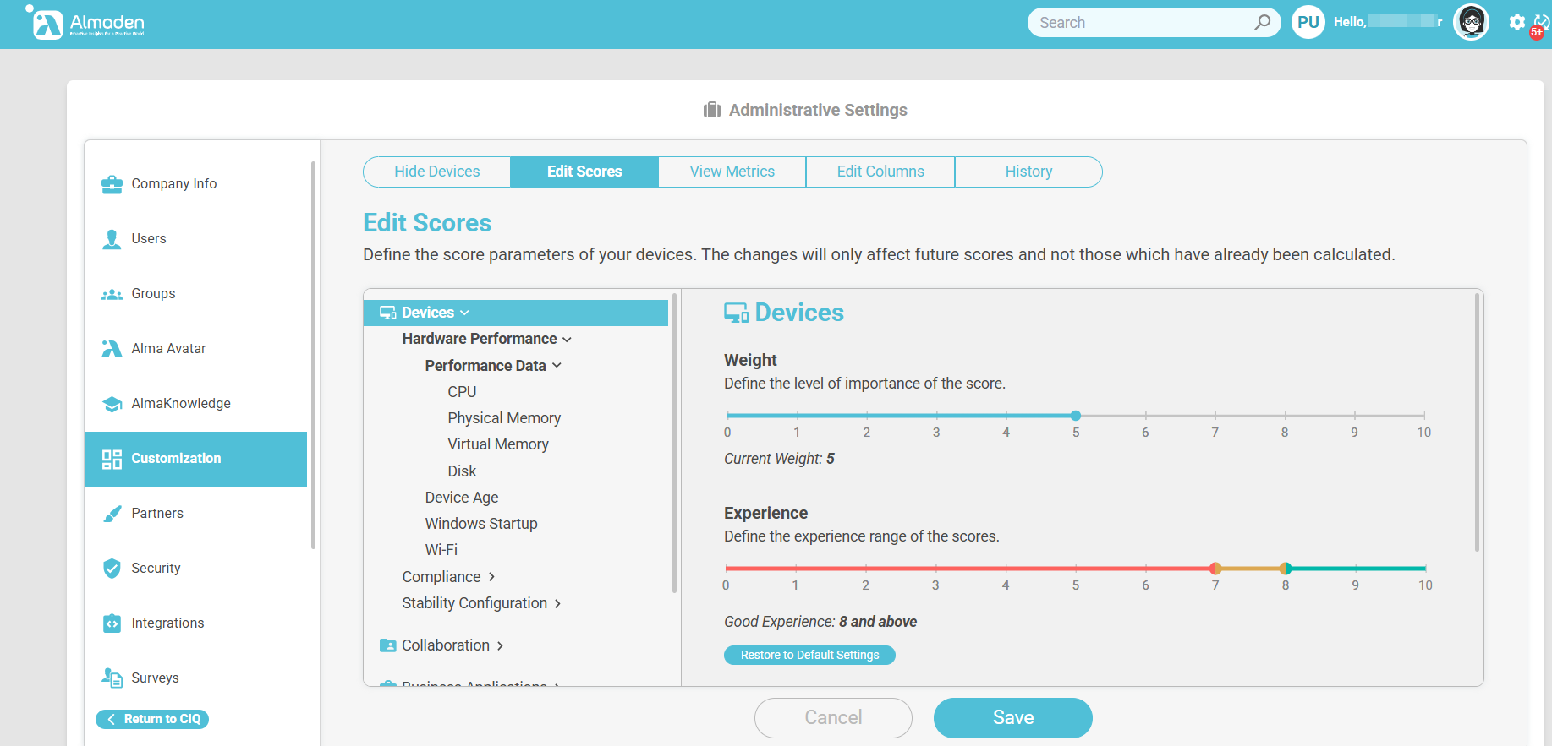Select CPU in the score tree

point(462,392)
